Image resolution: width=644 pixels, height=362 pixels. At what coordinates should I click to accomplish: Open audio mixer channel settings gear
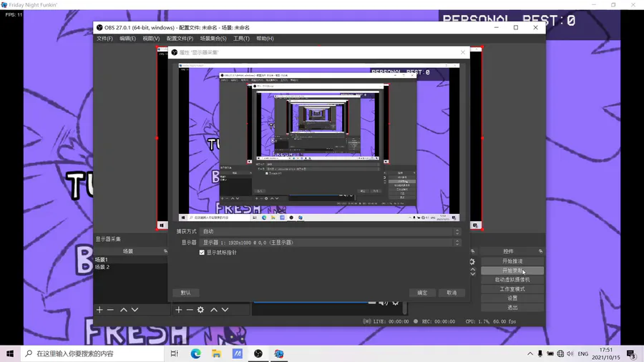[396, 303]
